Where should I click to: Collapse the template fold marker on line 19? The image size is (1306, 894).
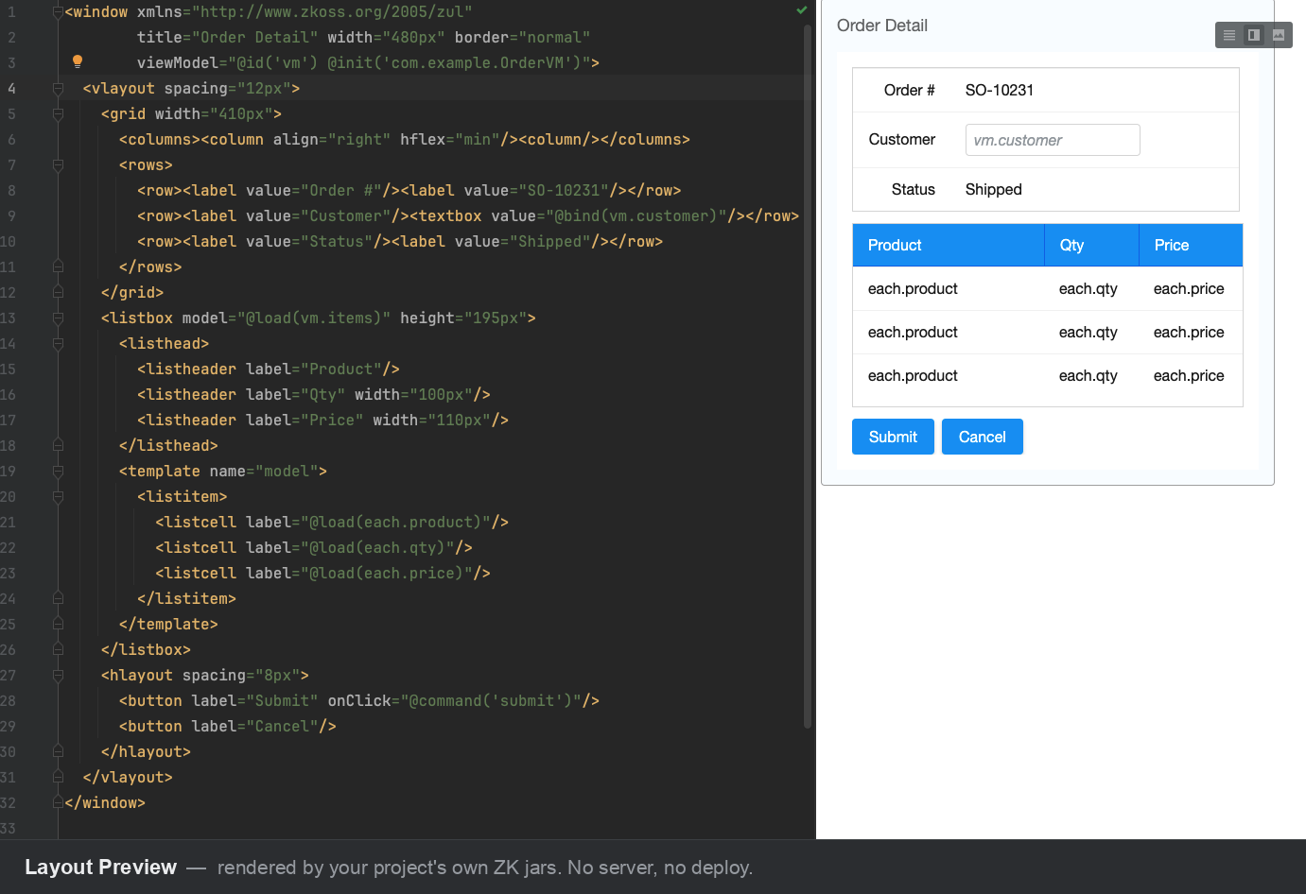pos(59,471)
